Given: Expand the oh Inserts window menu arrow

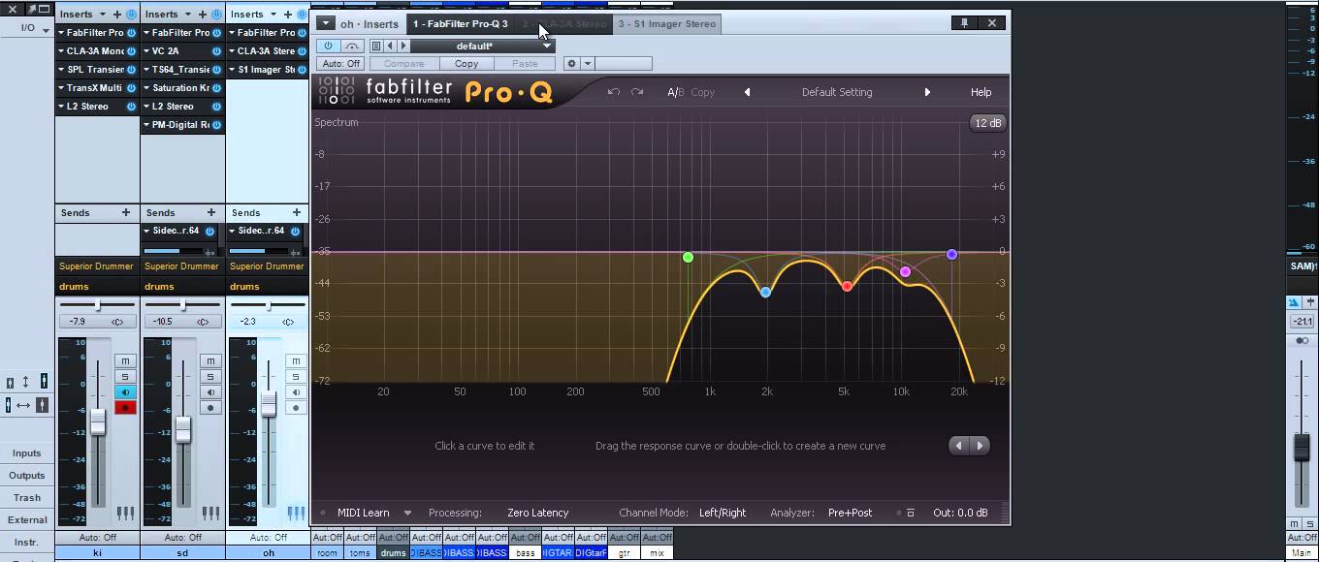Looking at the screenshot, I should tap(325, 23).
